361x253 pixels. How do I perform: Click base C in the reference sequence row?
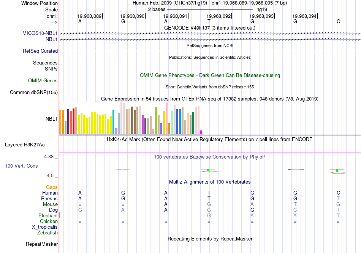338,21
